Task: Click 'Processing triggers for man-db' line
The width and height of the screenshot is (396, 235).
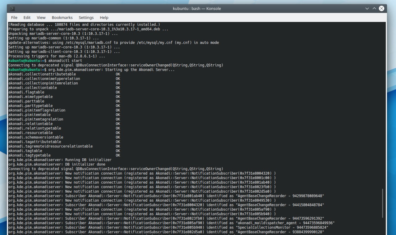Action: pos(57,56)
